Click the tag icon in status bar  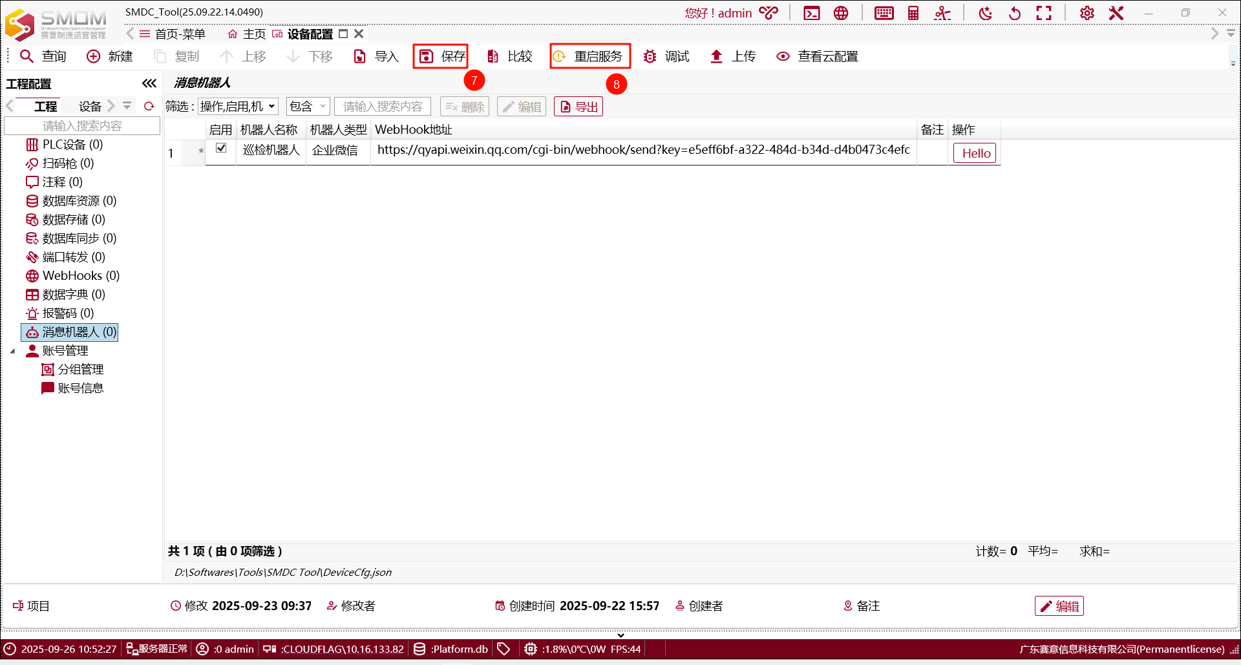(504, 649)
